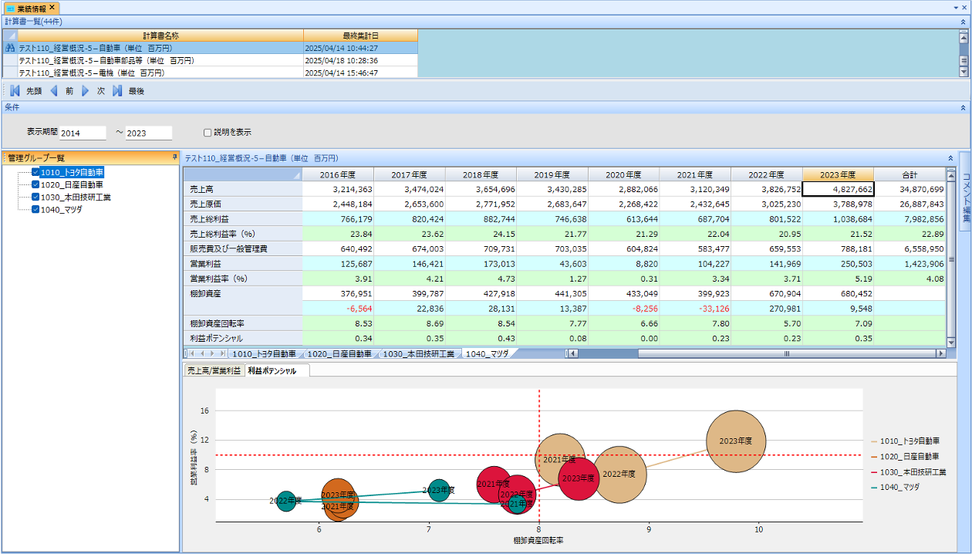This screenshot has height=554, width=972.
Task: Collapse the 条件 panel
Action: (x=963, y=107)
